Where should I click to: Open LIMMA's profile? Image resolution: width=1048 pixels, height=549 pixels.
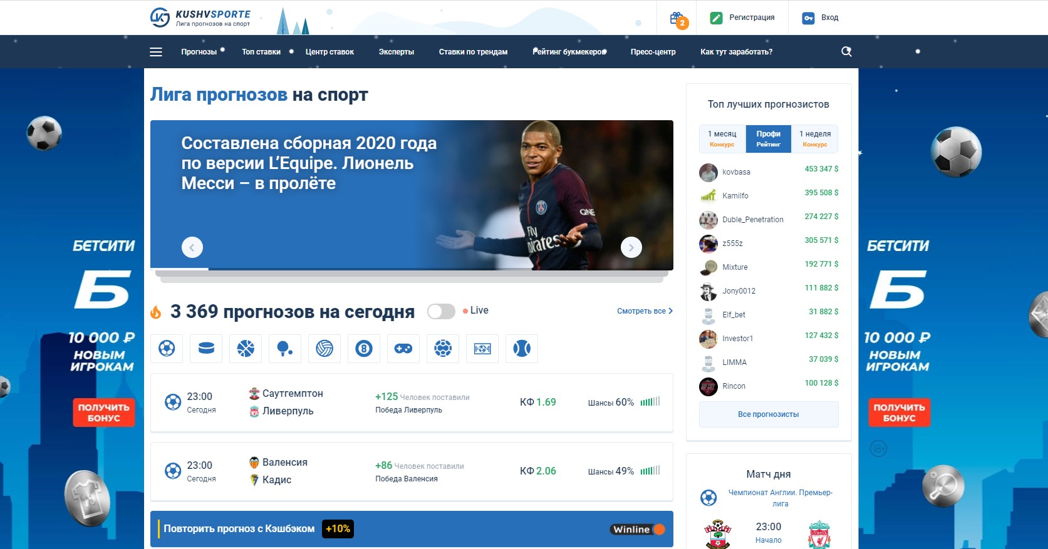(x=734, y=362)
